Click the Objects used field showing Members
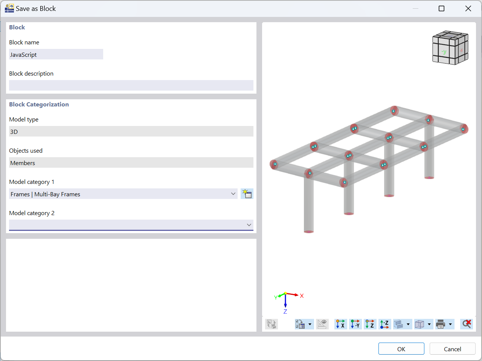This screenshot has height=361, width=482. tap(131, 163)
